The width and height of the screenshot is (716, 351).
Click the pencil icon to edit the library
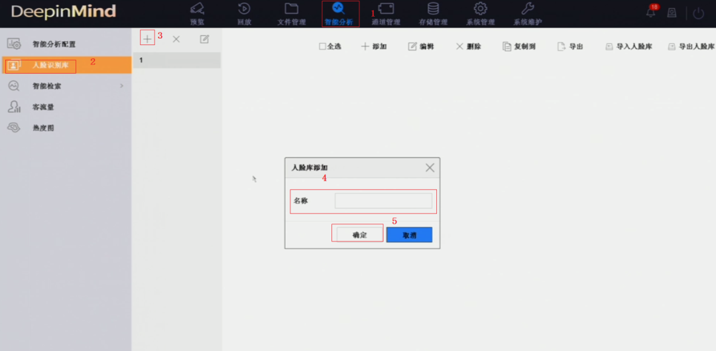pos(205,39)
